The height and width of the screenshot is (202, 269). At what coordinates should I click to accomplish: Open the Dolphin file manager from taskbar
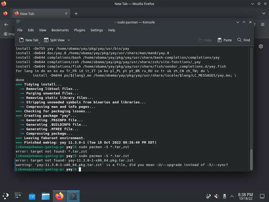pyautogui.click(x=46, y=196)
